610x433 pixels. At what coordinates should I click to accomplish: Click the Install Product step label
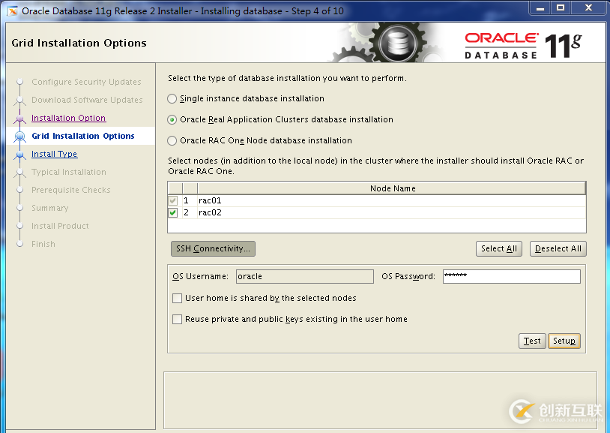[60, 226]
